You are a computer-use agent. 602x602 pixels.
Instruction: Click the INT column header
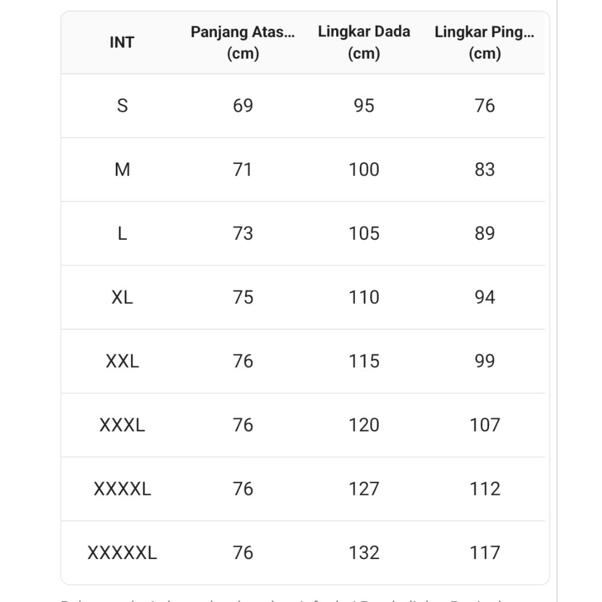(x=122, y=42)
